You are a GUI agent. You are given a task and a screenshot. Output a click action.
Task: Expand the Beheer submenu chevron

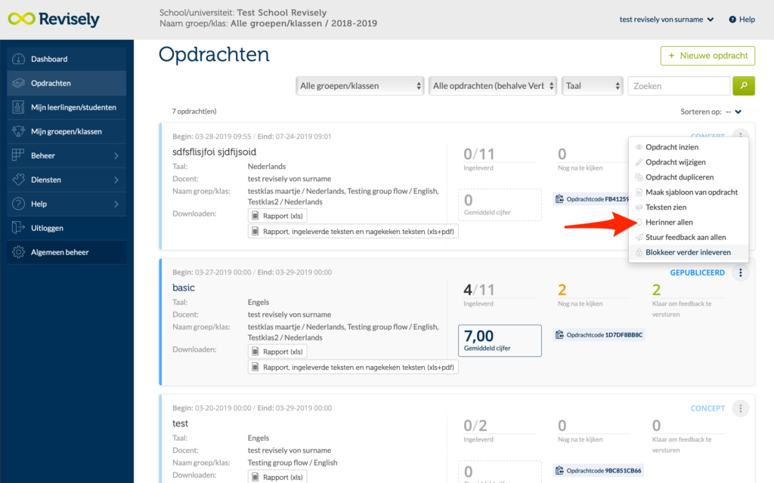(x=116, y=155)
